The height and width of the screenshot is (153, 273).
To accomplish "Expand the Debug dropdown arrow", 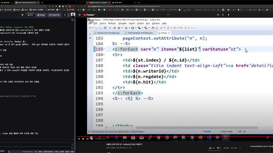I will click(x=129, y=28).
